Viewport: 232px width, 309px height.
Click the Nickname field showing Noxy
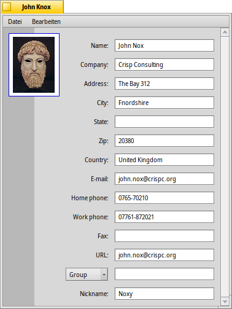[x=164, y=294]
